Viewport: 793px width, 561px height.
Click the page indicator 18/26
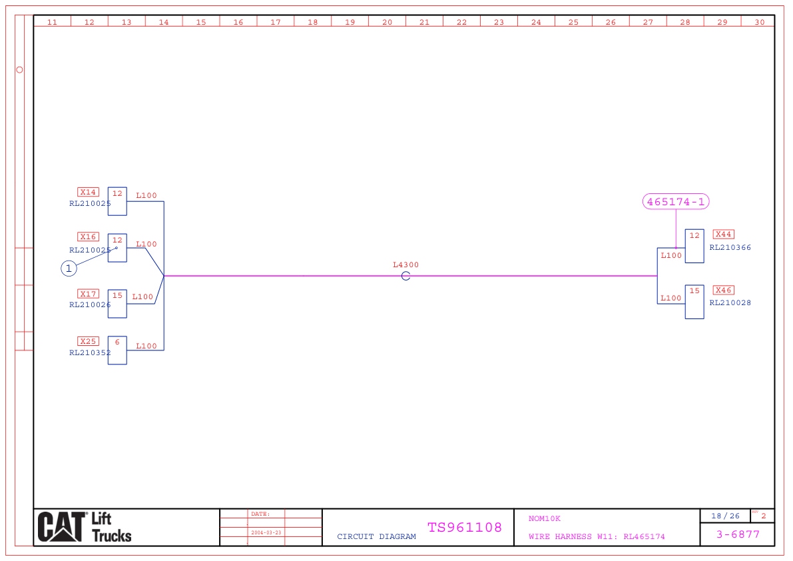pos(725,516)
